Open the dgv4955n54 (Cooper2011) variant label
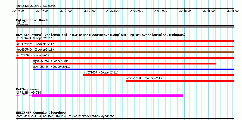 point(35,50)
